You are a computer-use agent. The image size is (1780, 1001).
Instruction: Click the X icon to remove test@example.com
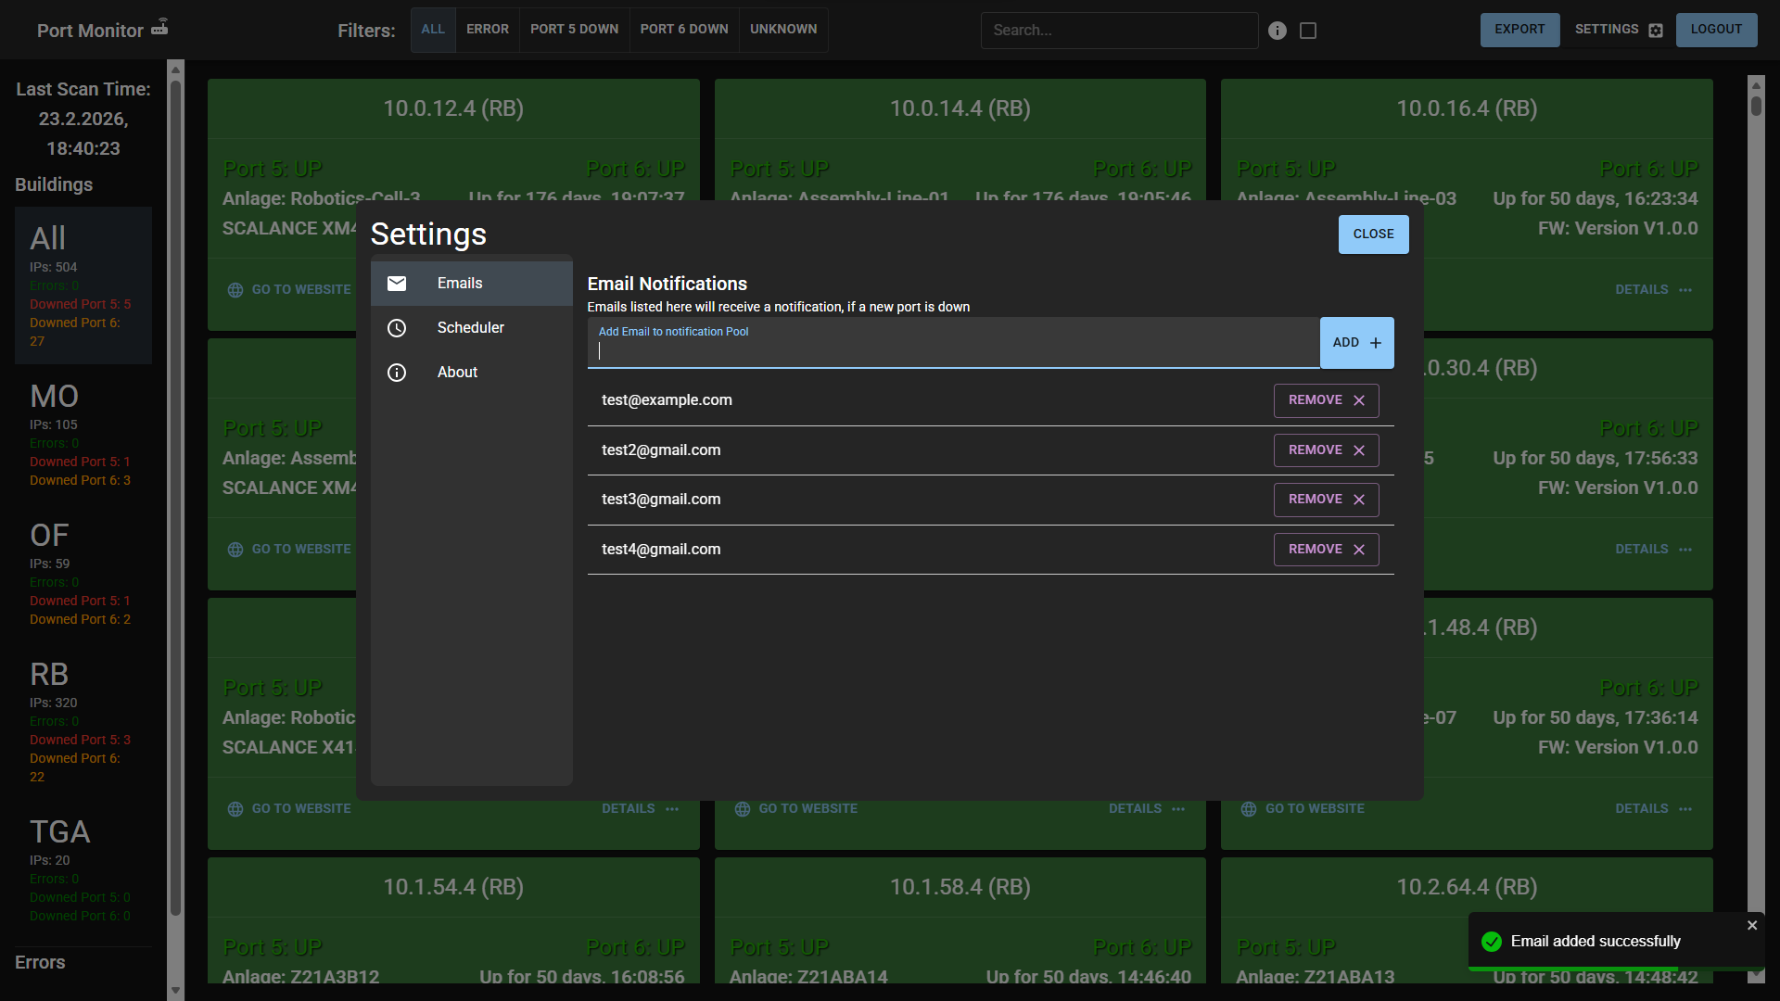1359,400
